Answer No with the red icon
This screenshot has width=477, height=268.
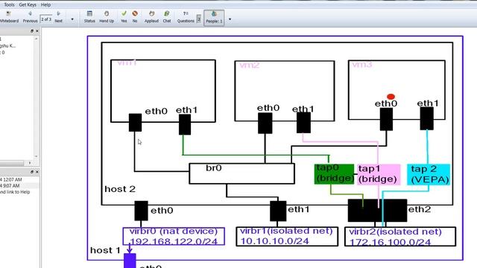coord(135,16)
